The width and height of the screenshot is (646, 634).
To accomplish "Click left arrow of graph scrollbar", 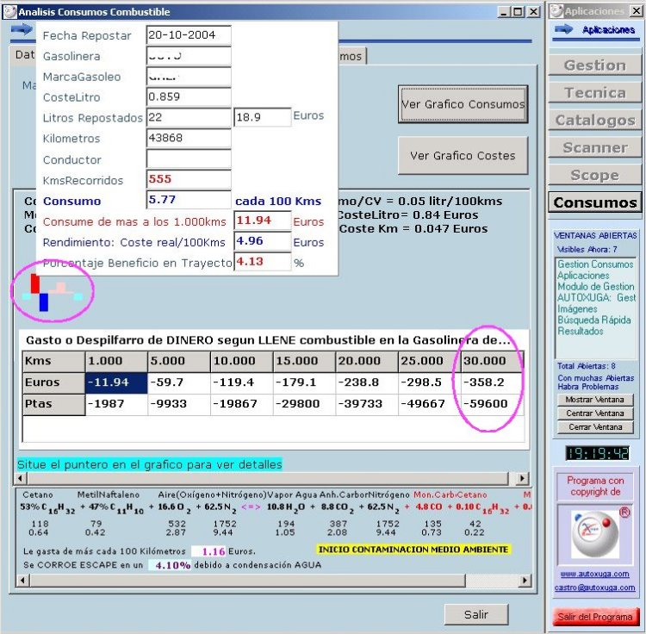I will (21, 478).
